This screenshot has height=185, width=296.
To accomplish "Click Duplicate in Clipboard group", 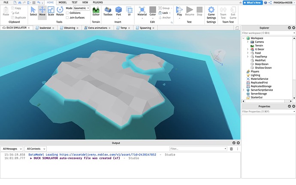I will click(18, 18).
